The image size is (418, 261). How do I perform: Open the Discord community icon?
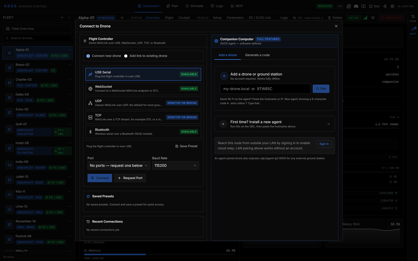point(356,6)
